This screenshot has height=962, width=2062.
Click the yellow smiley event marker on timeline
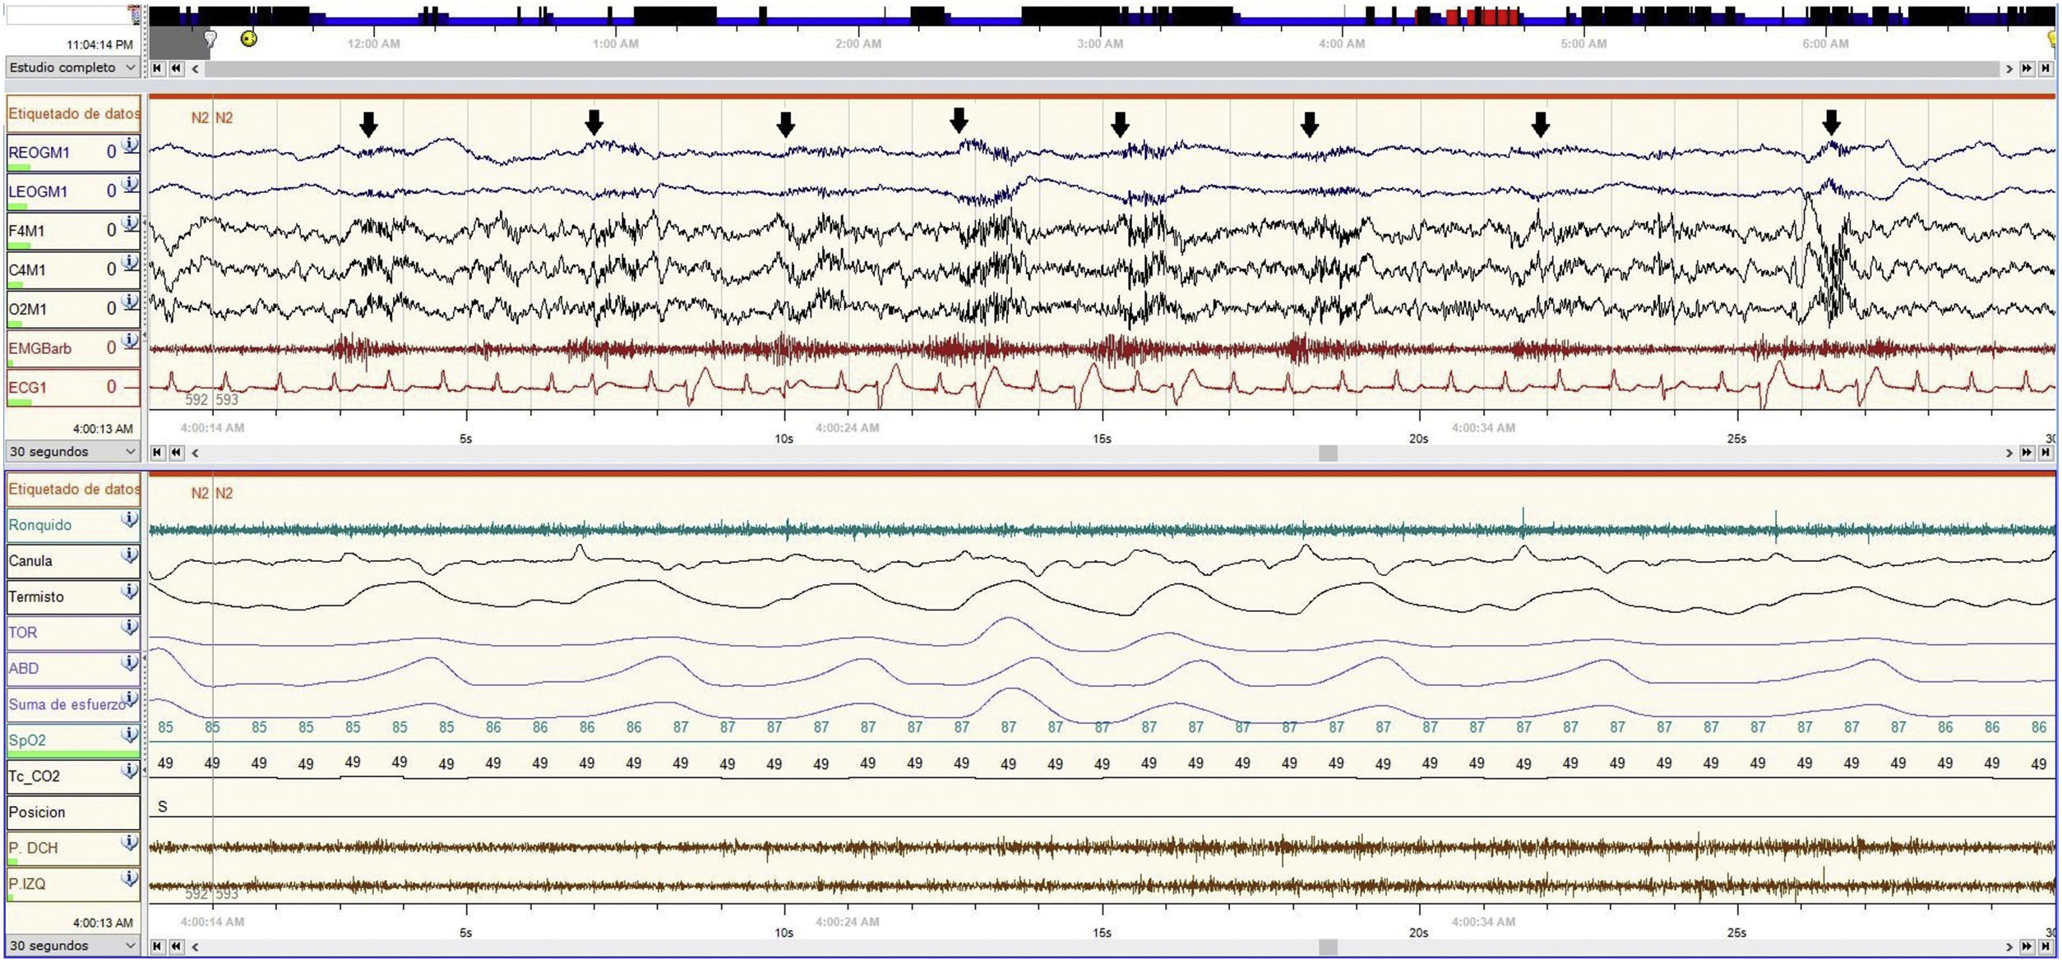(248, 39)
